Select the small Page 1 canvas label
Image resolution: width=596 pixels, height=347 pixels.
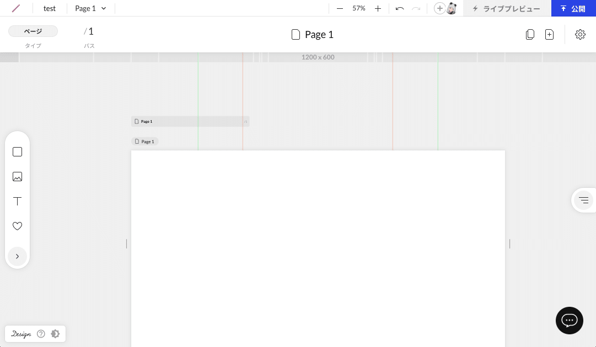(145, 142)
